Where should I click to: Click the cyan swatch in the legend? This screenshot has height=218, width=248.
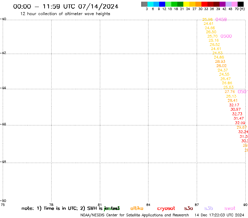click(150, 4)
